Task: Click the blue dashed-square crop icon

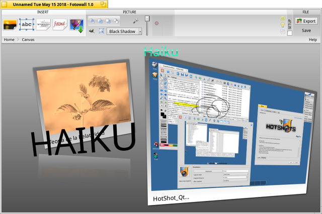Action: point(102,31)
